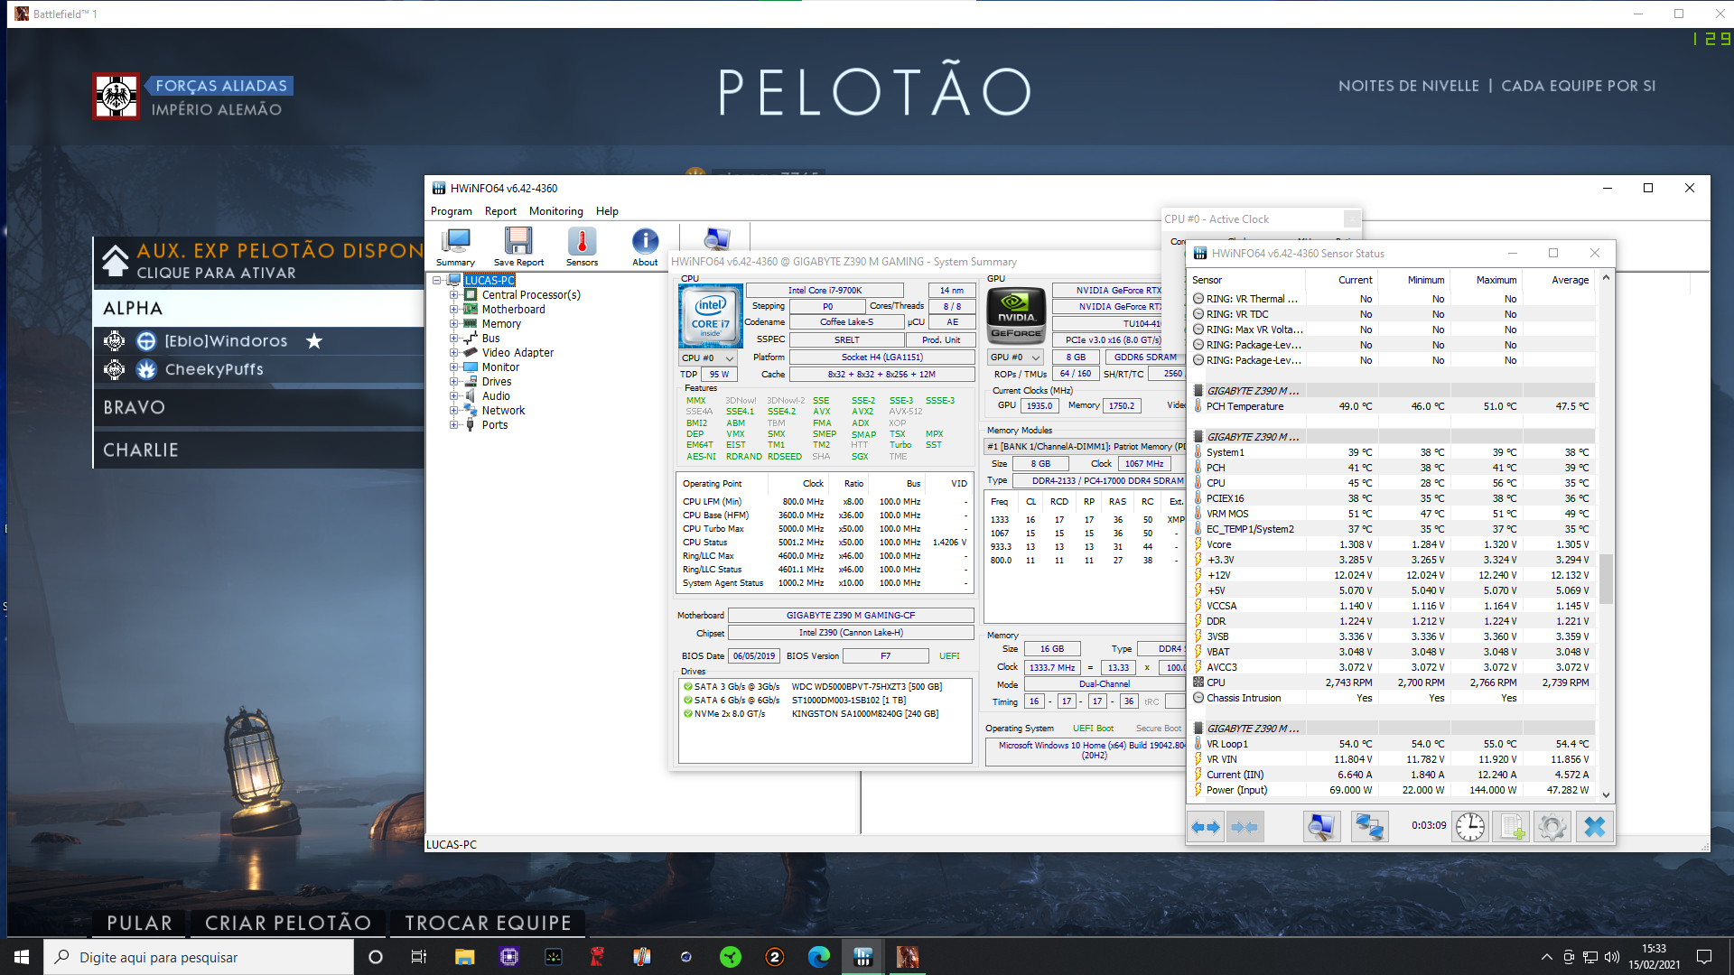Screen dimensions: 1734x975
Task: Click the Sensor Status vertical scrollbar thumb
Action: pos(1606,579)
